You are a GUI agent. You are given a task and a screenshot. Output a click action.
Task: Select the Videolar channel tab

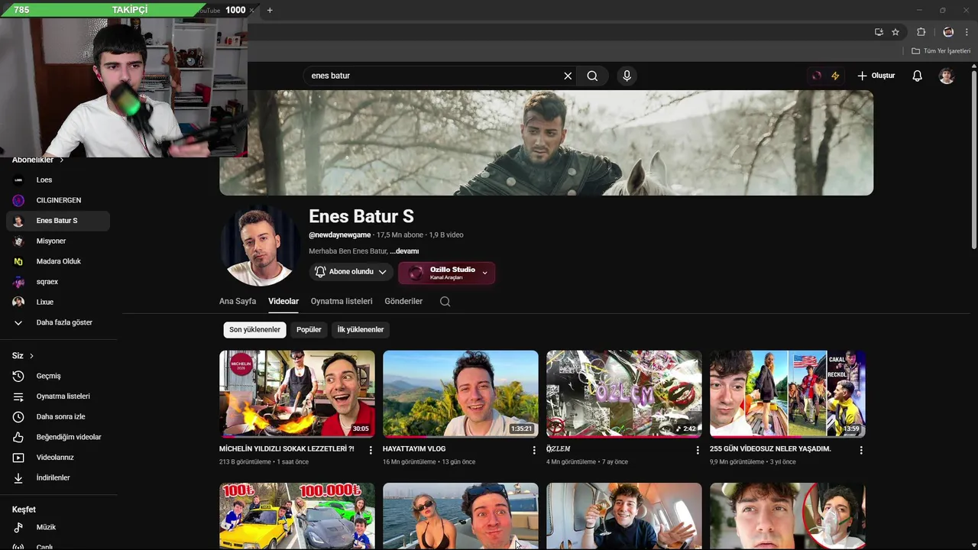pos(283,301)
